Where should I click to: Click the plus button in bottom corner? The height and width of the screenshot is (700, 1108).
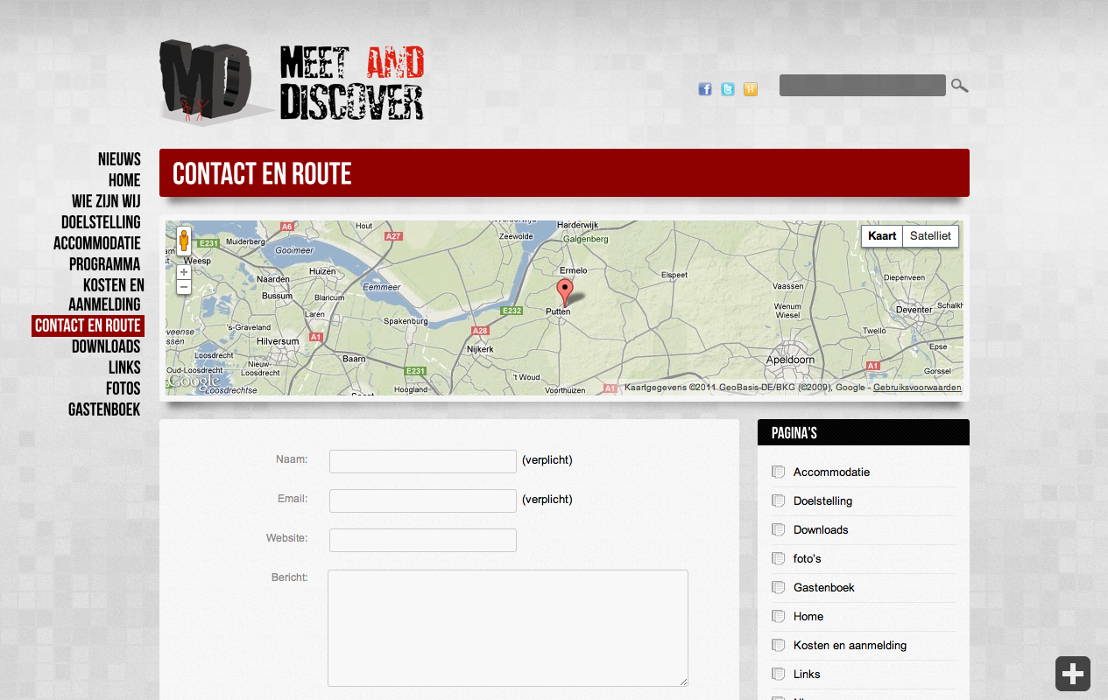click(1073, 674)
